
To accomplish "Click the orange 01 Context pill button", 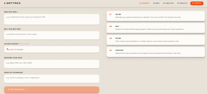I will point(197,3).
